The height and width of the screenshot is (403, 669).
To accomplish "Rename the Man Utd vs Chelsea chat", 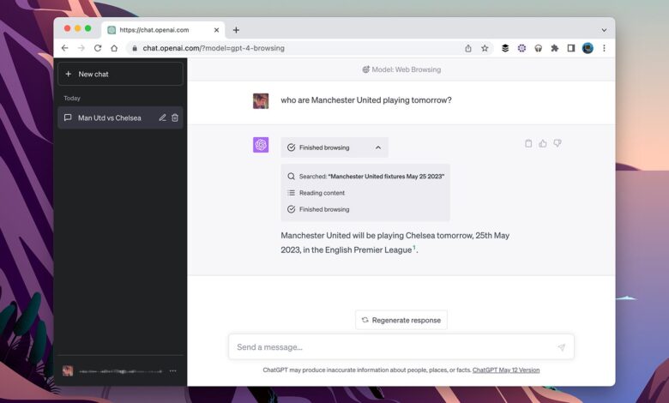I will pos(162,117).
